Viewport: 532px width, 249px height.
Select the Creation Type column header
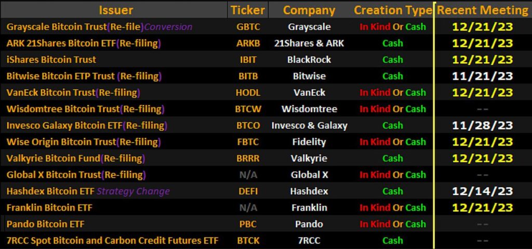coord(393,10)
